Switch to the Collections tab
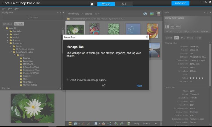The height and width of the screenshot is (127, 212). [x=8, y=24]
